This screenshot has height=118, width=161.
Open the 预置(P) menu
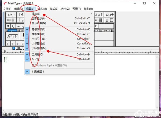(x=77, y=9)
